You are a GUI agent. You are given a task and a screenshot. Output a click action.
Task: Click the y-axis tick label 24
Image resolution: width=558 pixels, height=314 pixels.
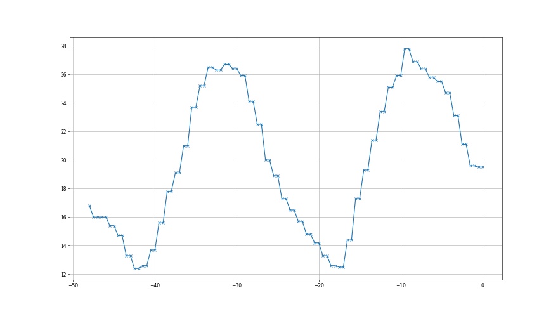click(63, 103)
